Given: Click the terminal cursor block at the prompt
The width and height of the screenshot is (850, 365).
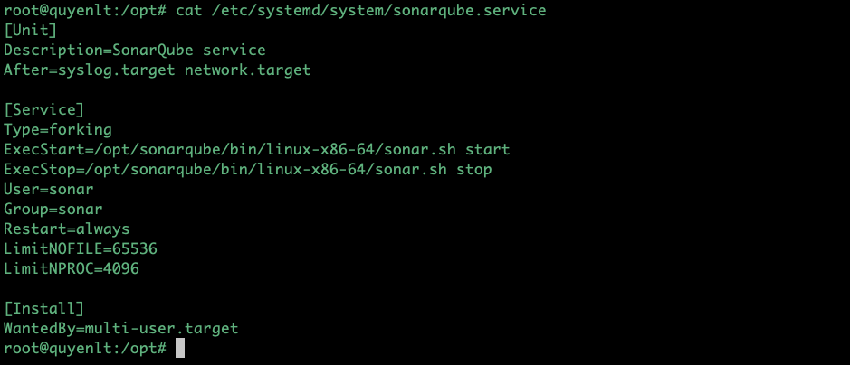Looking at the screenshot, I should tap(180, 349).
